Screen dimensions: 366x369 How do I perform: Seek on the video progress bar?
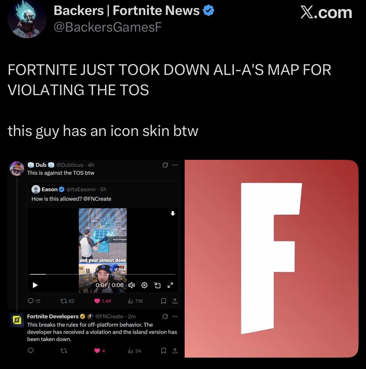103,274
